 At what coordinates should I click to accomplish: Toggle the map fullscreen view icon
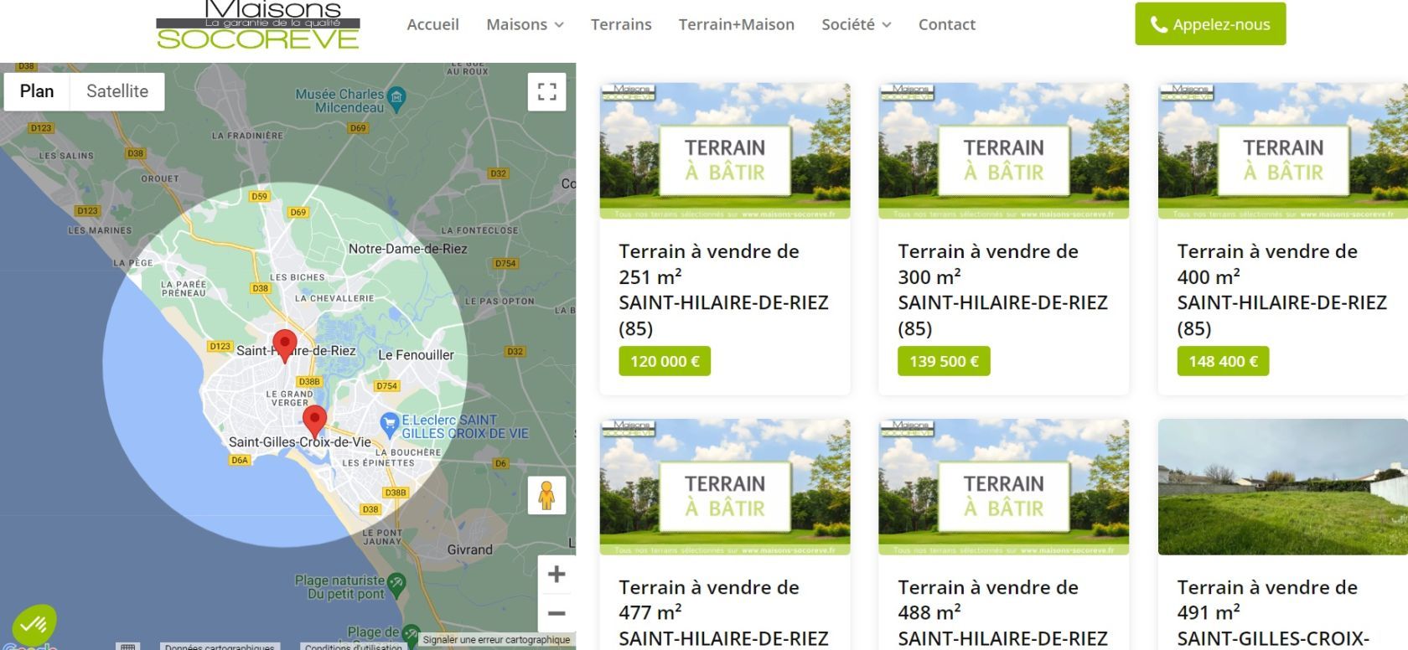click(546, 92)
